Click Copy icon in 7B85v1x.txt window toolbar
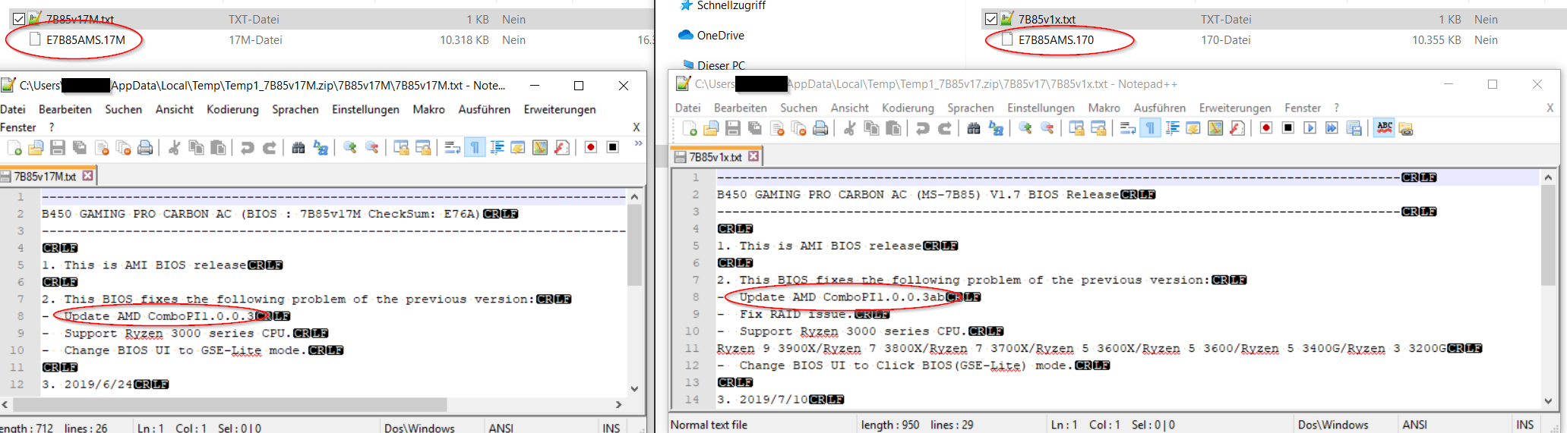This screenshot has width=1567, height=433. (x=872, y=128)
